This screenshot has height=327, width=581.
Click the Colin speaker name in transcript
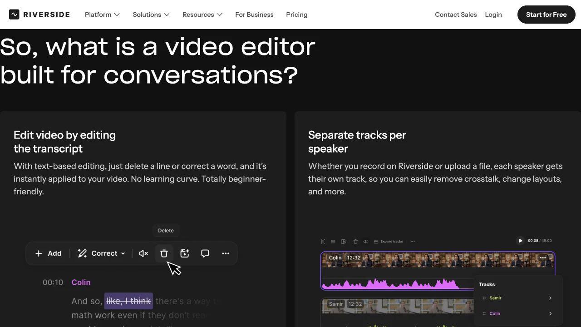81,282
